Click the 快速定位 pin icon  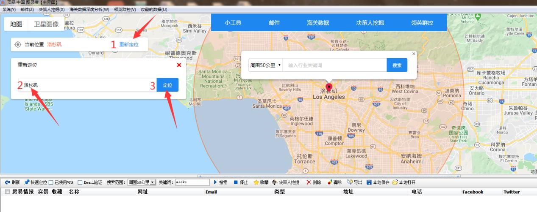tap(26, 182)
